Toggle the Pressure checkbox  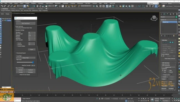coord(17,45)
